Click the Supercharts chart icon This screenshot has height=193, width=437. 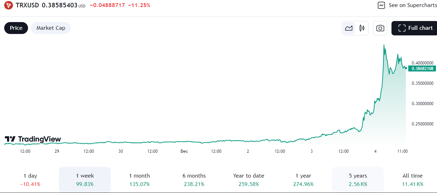382,5
